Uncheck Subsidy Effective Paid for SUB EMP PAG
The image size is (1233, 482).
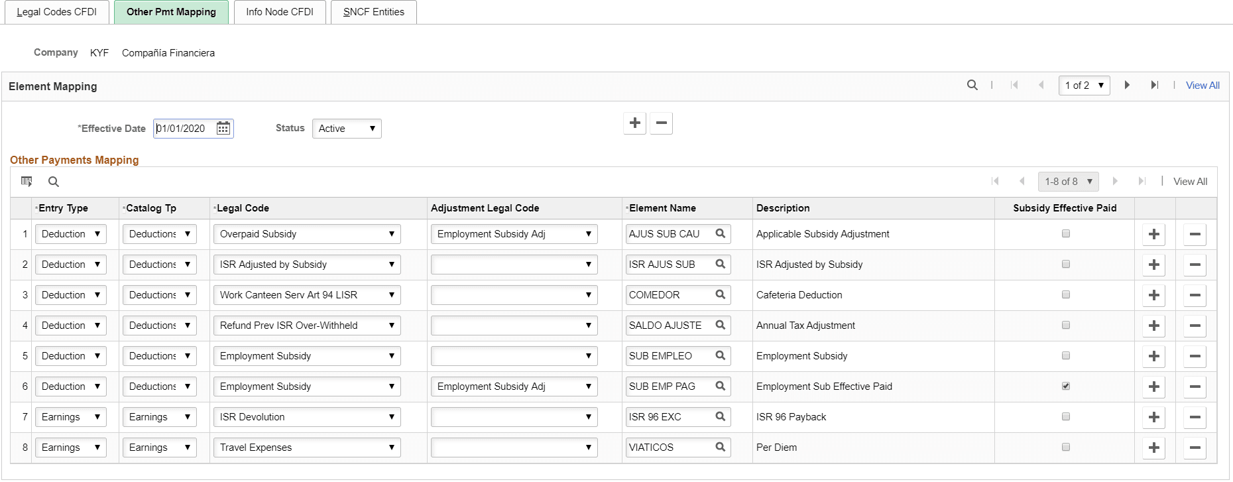(x=1066, y=386)
